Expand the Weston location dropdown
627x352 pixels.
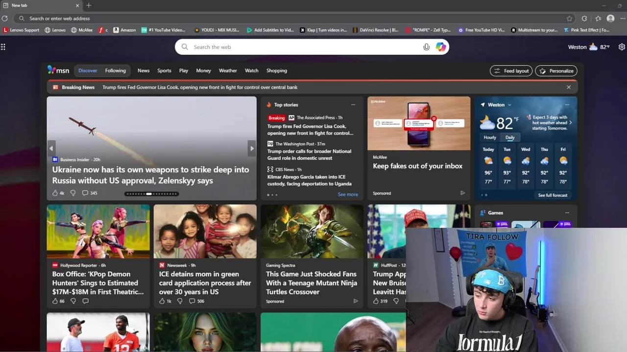[509, 105]
